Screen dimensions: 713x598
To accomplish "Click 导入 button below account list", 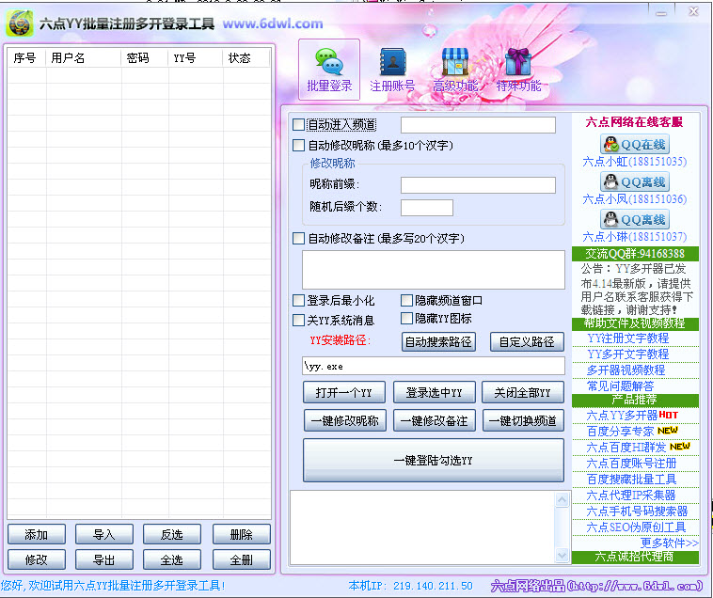I will pos(104,535).
